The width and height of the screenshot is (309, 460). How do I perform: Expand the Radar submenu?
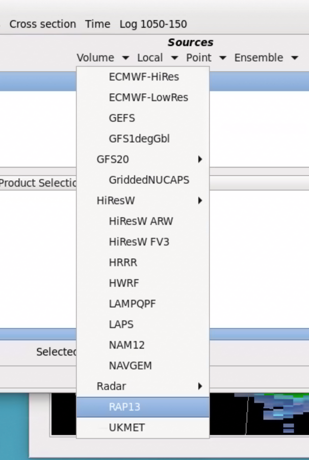click(x=143, y=386)
